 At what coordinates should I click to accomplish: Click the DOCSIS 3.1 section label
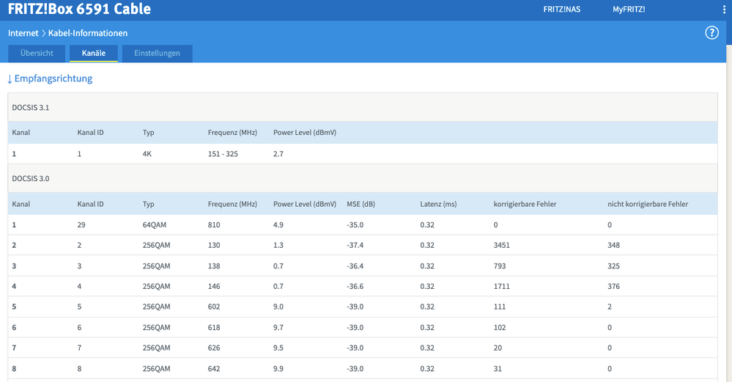(x=30, y=107)
